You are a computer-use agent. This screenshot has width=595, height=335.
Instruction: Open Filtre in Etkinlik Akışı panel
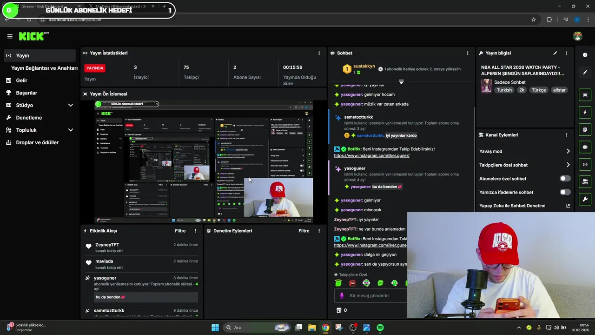pyautogui.click(x=180, y=231)
